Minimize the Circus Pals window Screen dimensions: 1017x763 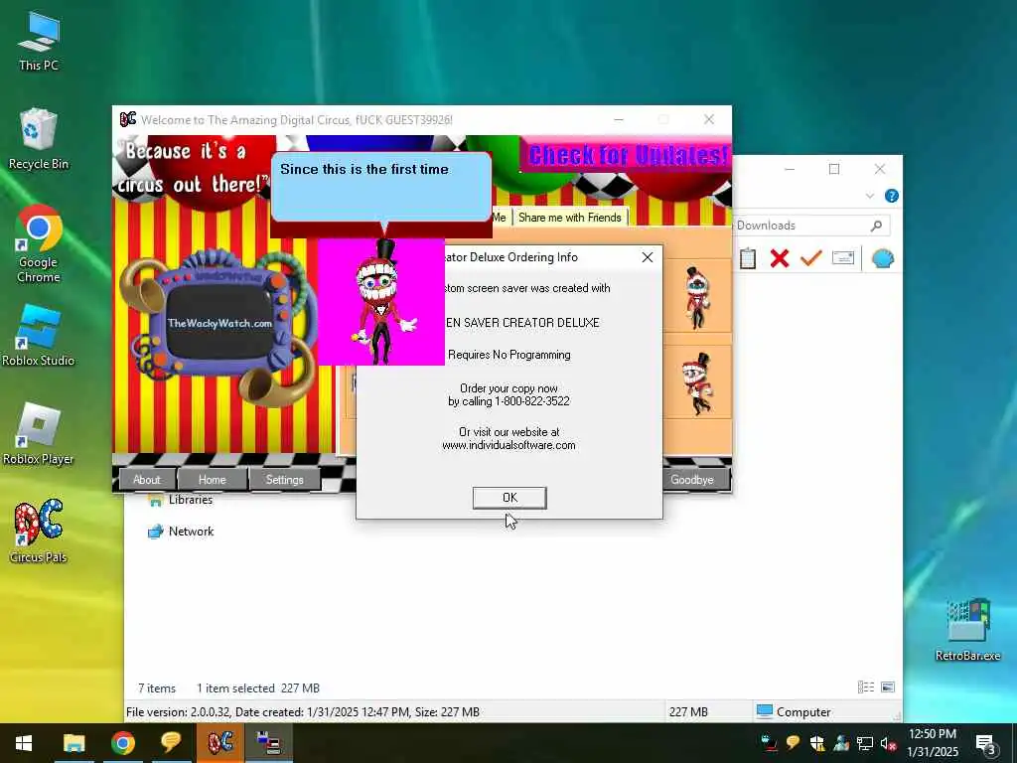[x=619, y=119]
